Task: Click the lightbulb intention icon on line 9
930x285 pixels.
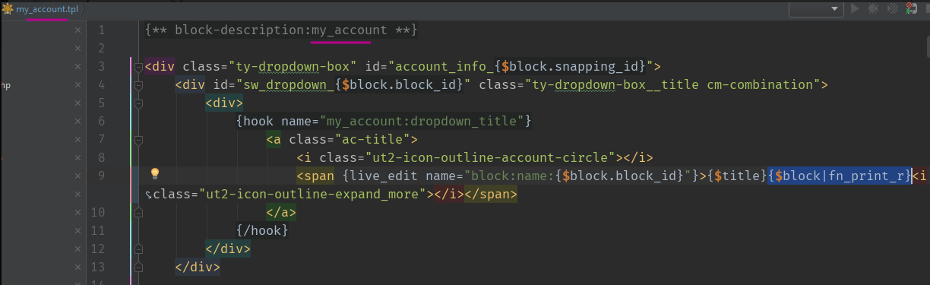Action: click(x=155, y=174)
